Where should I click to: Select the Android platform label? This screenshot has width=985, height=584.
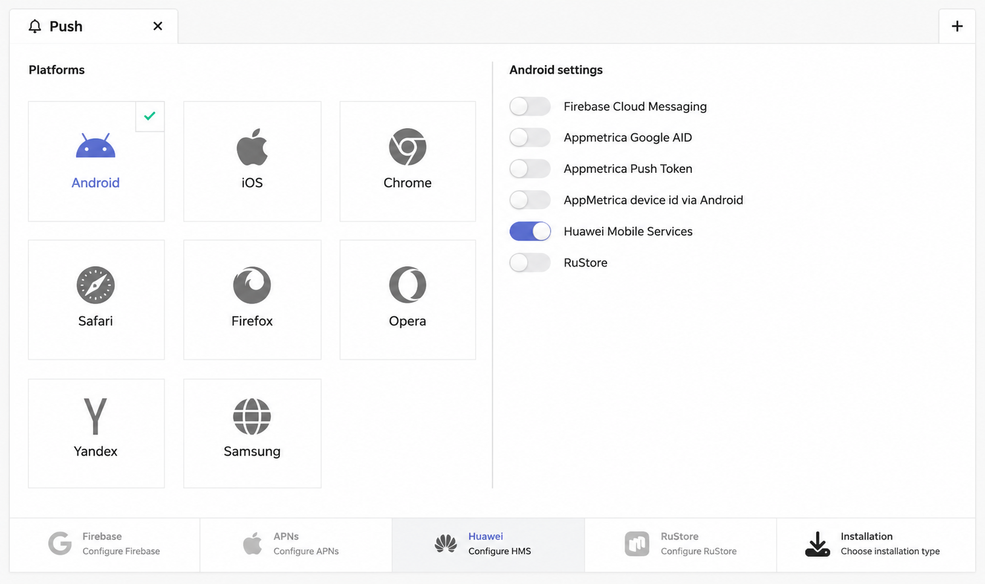pos(96,183)
